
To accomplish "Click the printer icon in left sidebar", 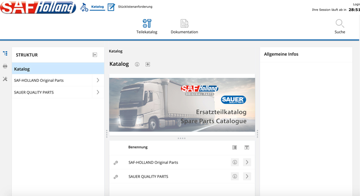I will click(5, 66).
